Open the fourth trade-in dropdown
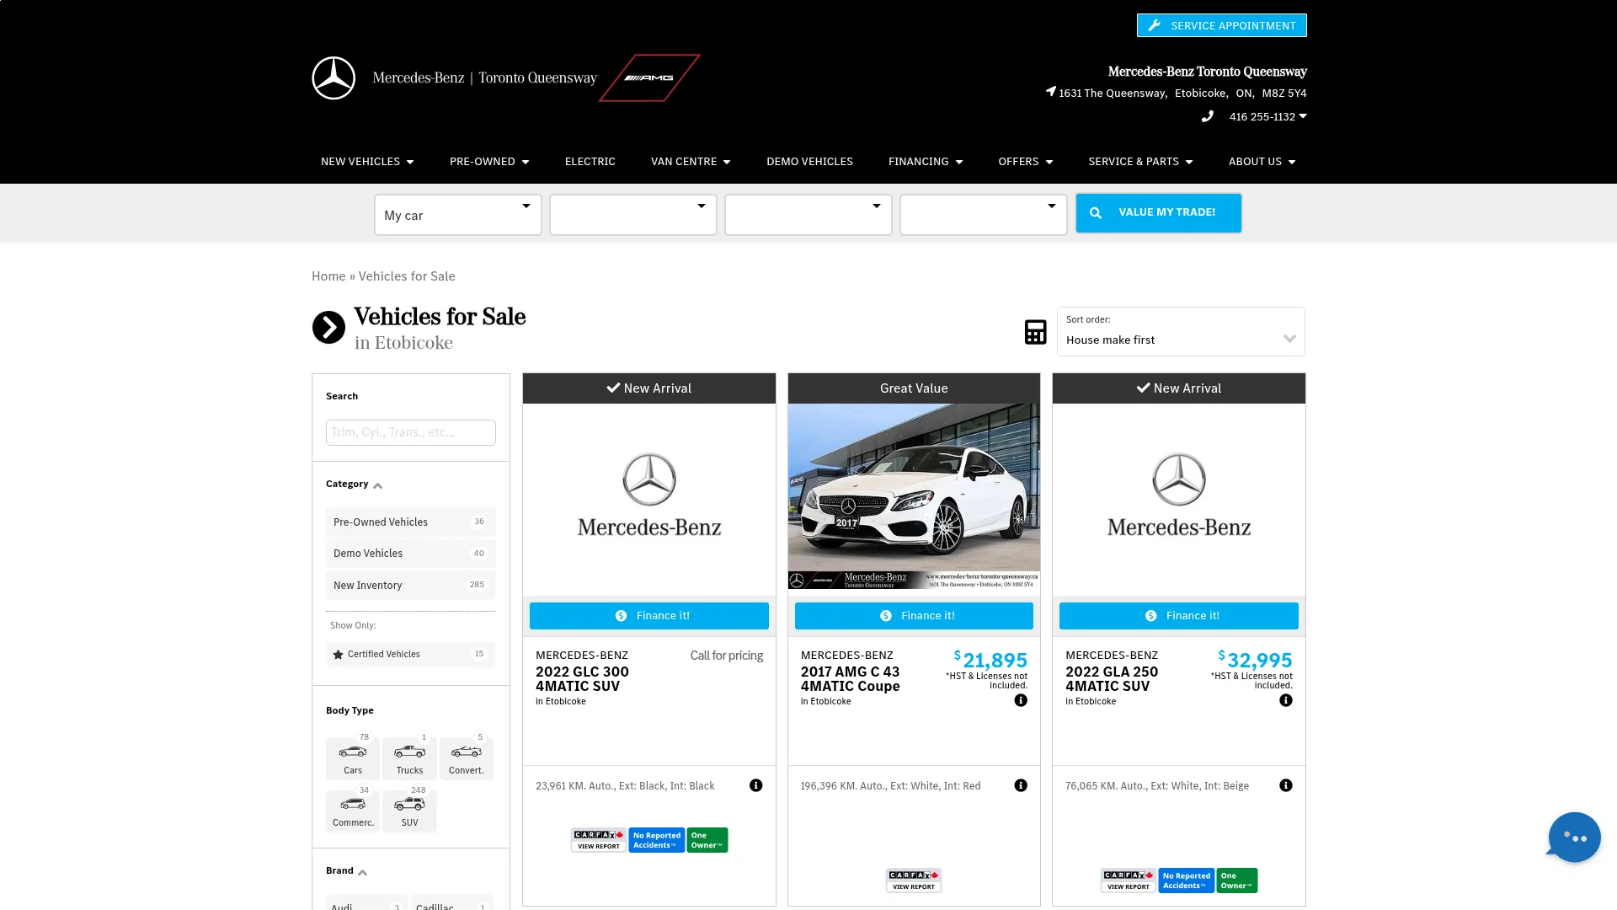This screenshot has width=1617, height=910. pos(984,215)
